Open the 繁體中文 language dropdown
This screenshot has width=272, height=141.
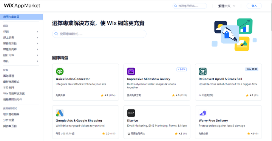pos(227,6)
